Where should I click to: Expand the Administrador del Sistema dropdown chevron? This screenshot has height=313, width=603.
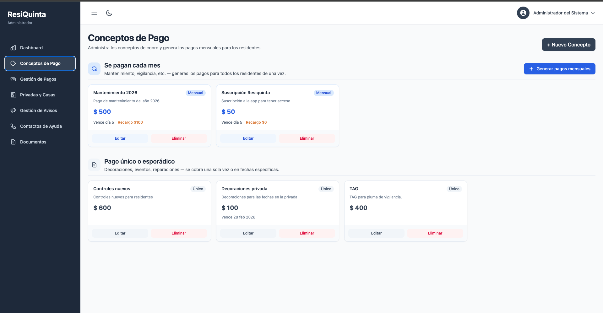(x=593, y=13)
